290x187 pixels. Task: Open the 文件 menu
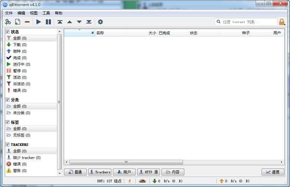coord(9,13)
